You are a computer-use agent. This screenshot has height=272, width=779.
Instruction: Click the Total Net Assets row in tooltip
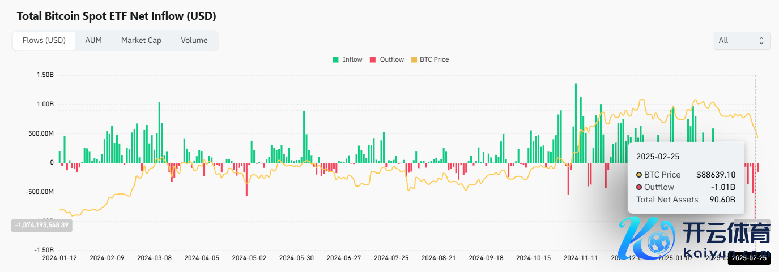point(686,200)
